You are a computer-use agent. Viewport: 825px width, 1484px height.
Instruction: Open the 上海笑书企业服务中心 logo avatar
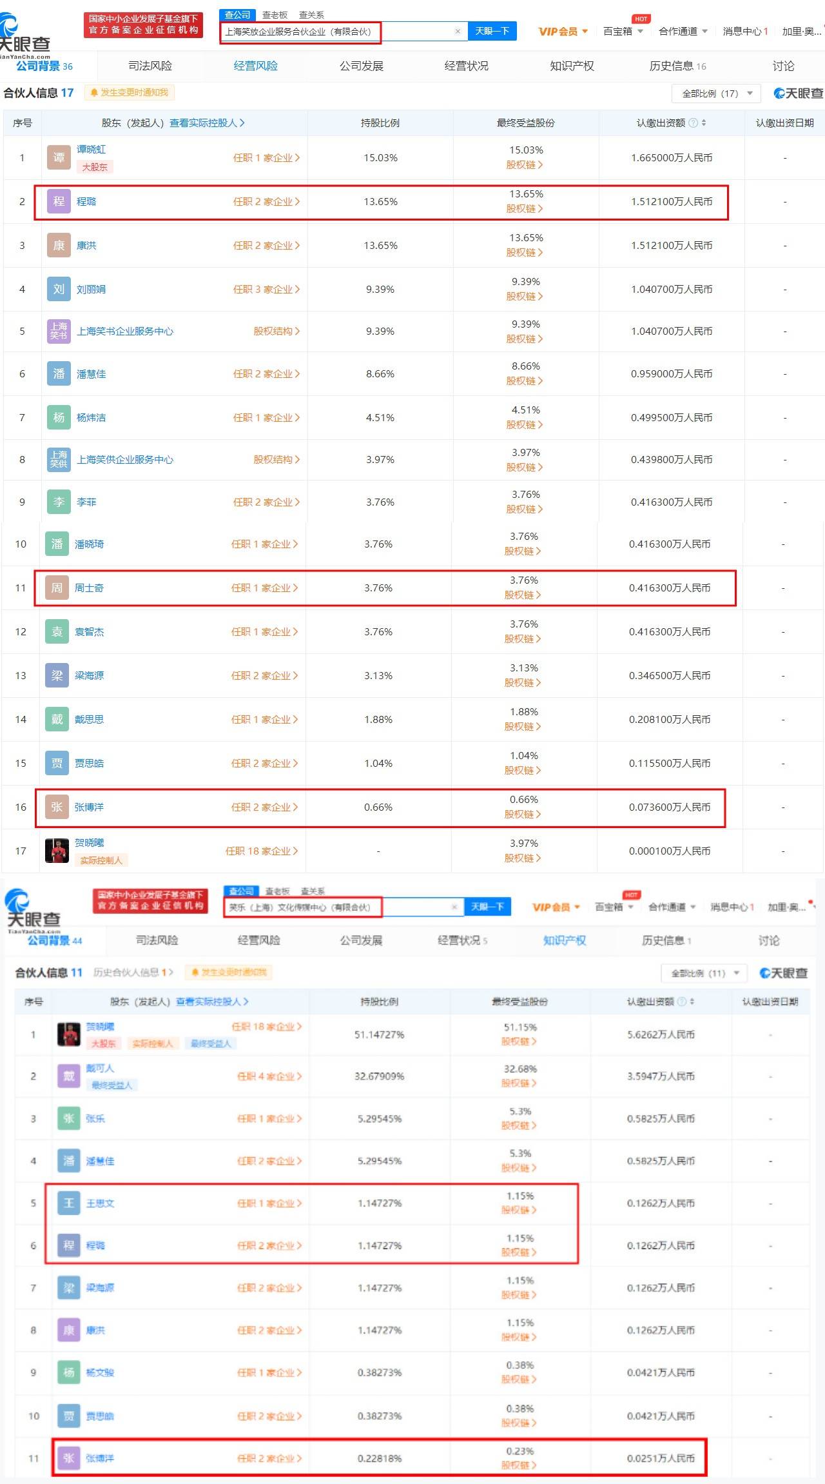tap(59, 331)
